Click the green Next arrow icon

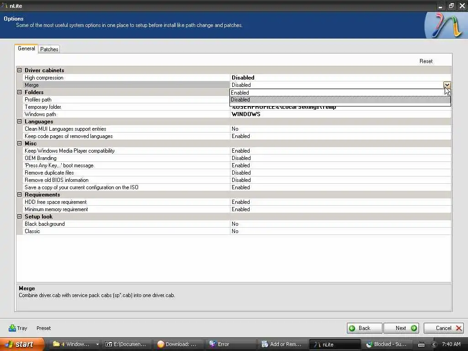414,328
